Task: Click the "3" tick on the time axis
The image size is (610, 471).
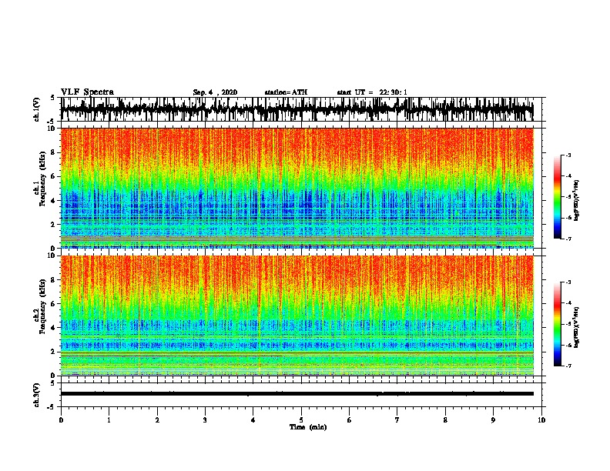Action: tap(205, 420)
